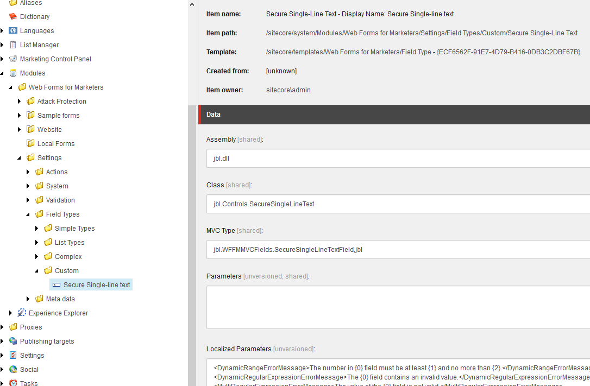Expand the Simple Types node
Image resolution: width=590 pixels, height=386 pixels.
click(36, 228)
